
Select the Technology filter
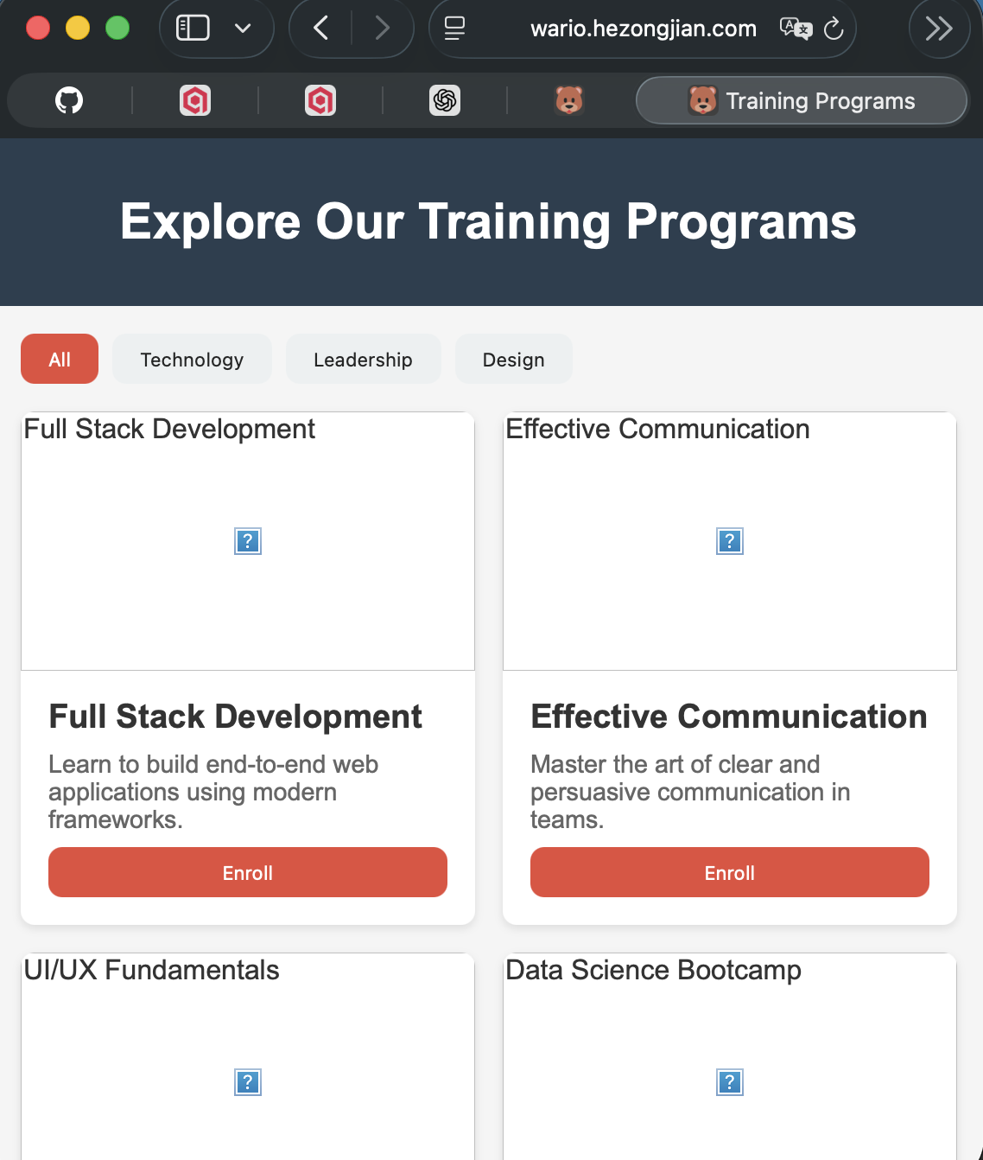(x=192, y=360)
